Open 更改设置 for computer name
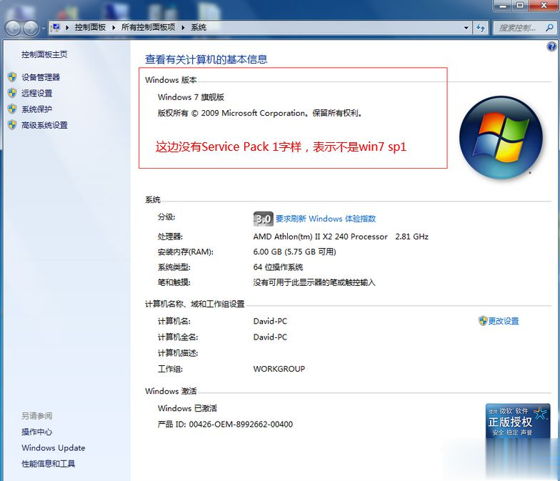The image size is (560, 481). (503, 321)
